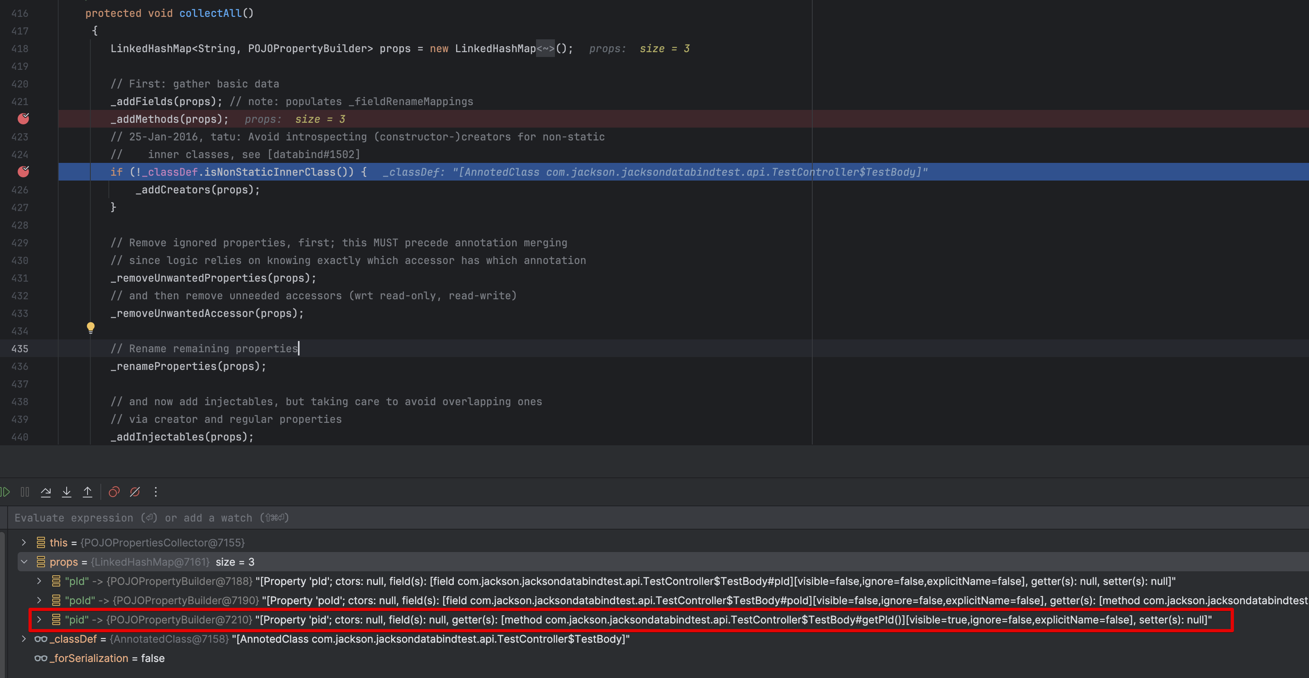Toggle the Mute Breakpoints icon
The width and height of the screenshot is (1309, 678).
pyautogui.click(x=135, y=491)
